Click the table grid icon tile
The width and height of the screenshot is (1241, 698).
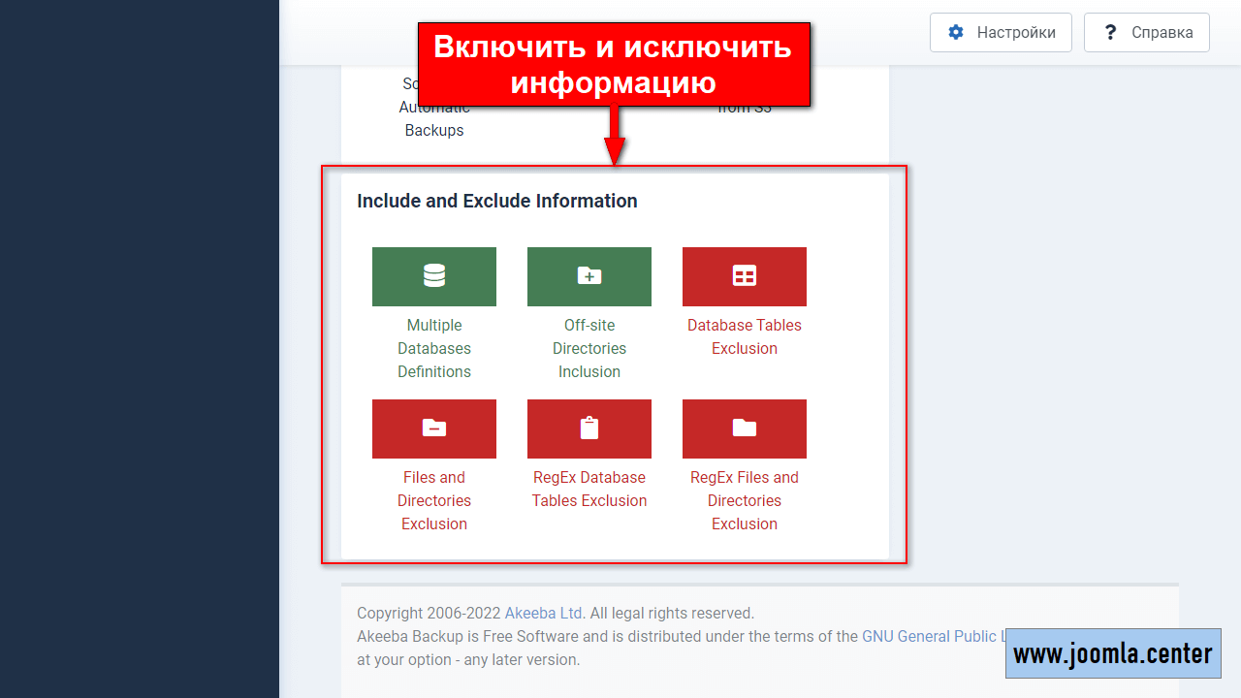(745, 276)
